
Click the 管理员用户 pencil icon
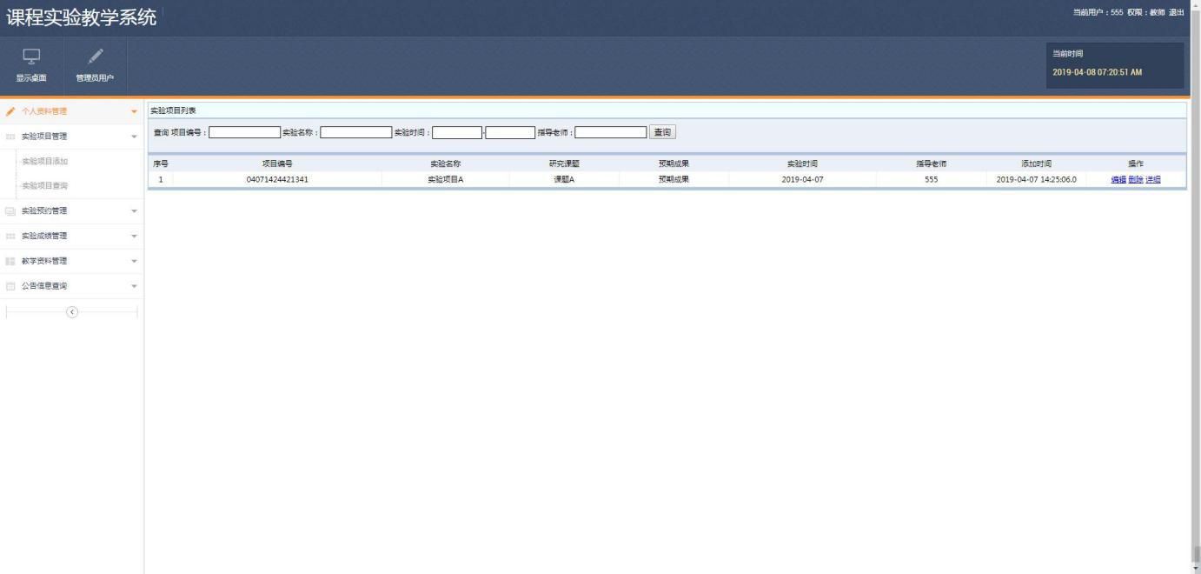(95, 57)
